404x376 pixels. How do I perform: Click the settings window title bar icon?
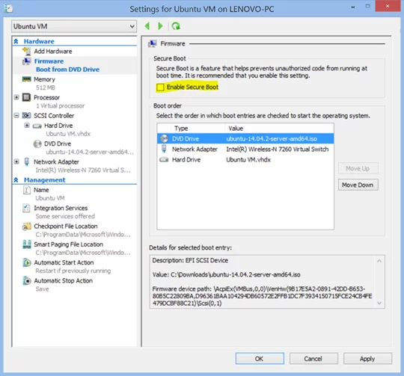pos(8,8)
